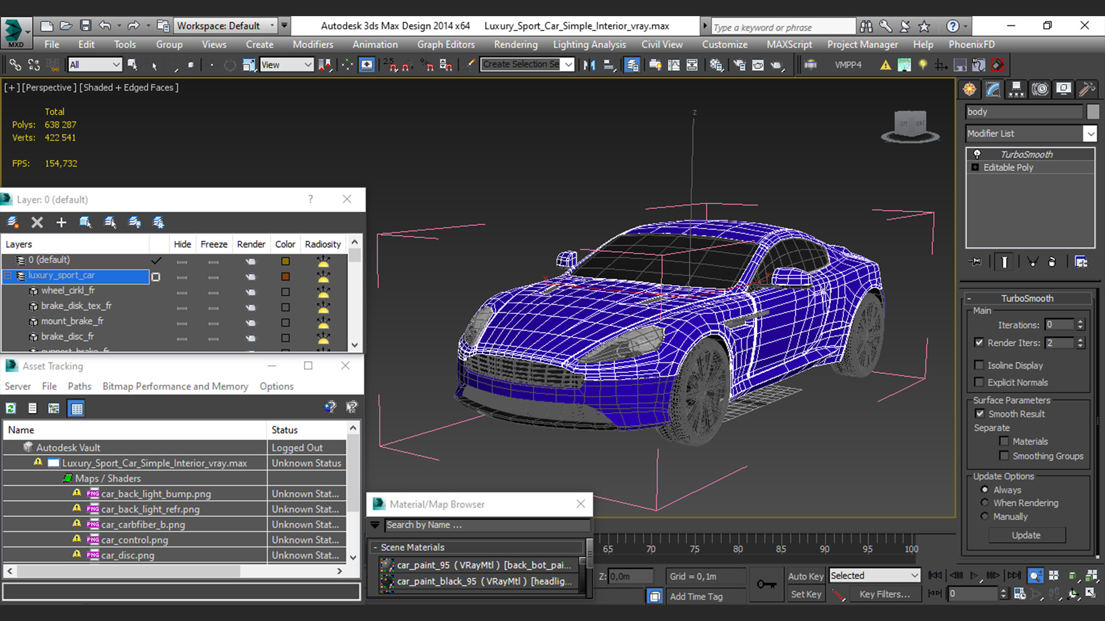Click the warning triangle toolbar icon

click(886, 65)
